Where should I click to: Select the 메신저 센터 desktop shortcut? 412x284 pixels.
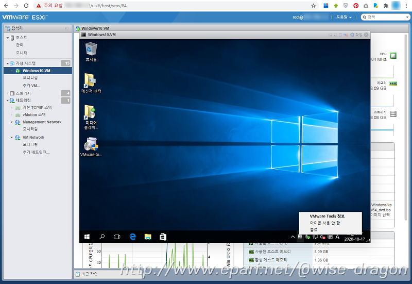(x=91, y=83)
